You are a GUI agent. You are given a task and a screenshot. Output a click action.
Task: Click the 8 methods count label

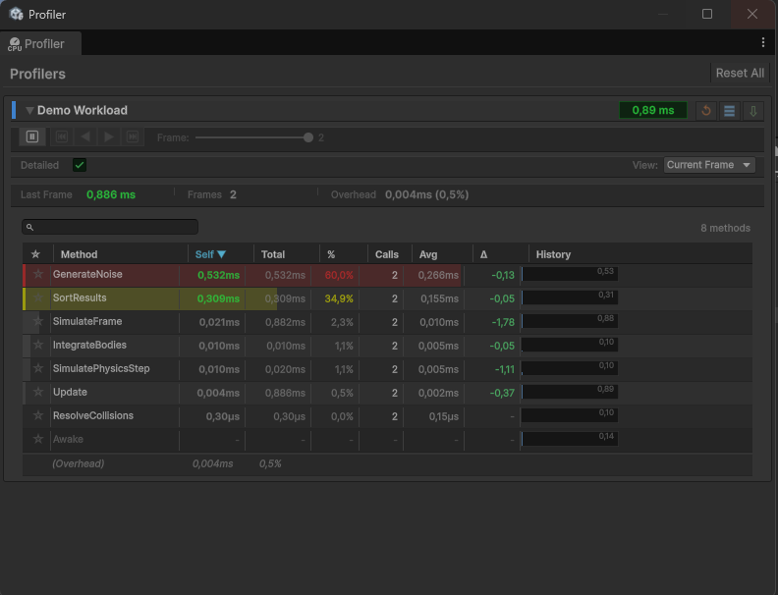(x=725, y=228)
